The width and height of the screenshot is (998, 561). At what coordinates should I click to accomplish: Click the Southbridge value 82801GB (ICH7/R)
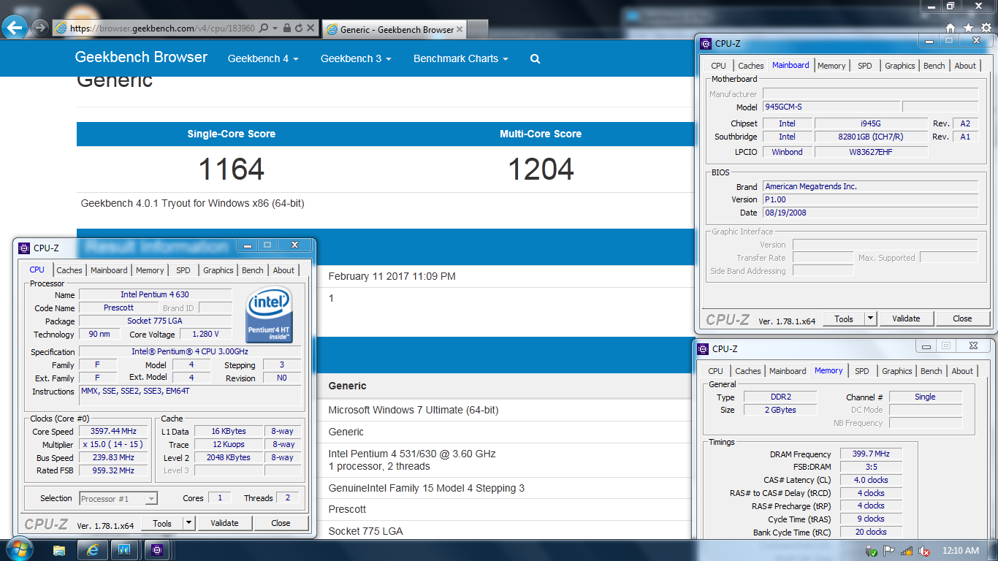tap(871, 137)
